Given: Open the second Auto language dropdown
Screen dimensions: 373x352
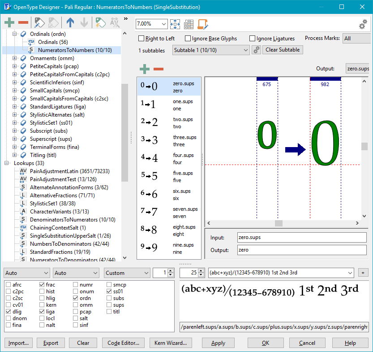Looking at the screenshot, I should [76, 273].
